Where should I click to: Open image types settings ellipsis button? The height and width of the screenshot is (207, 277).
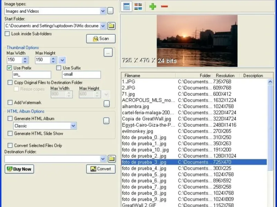click(x=110, y=11)
